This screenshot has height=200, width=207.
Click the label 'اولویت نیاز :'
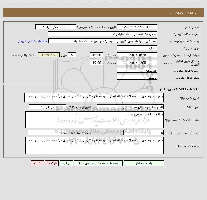click(192, 48)
